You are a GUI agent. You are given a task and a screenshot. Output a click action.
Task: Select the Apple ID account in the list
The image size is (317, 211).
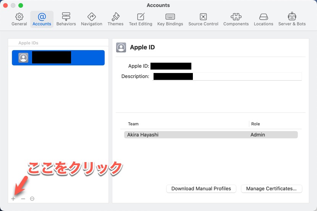tap(58, 58)
